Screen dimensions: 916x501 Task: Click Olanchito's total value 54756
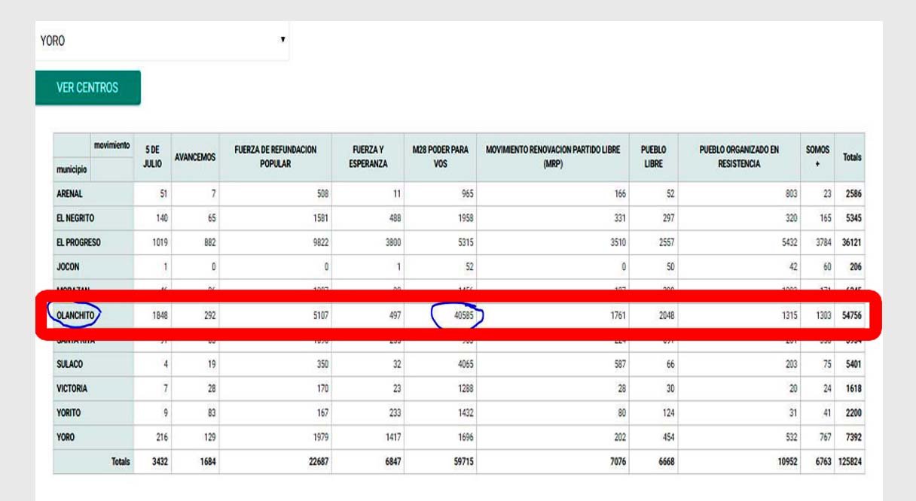click(x=852, y=316)
